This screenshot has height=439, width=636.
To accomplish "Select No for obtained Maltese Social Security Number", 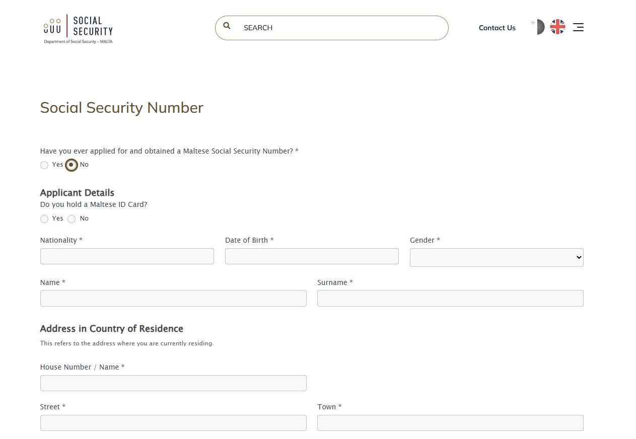I will tap(71, 165).
